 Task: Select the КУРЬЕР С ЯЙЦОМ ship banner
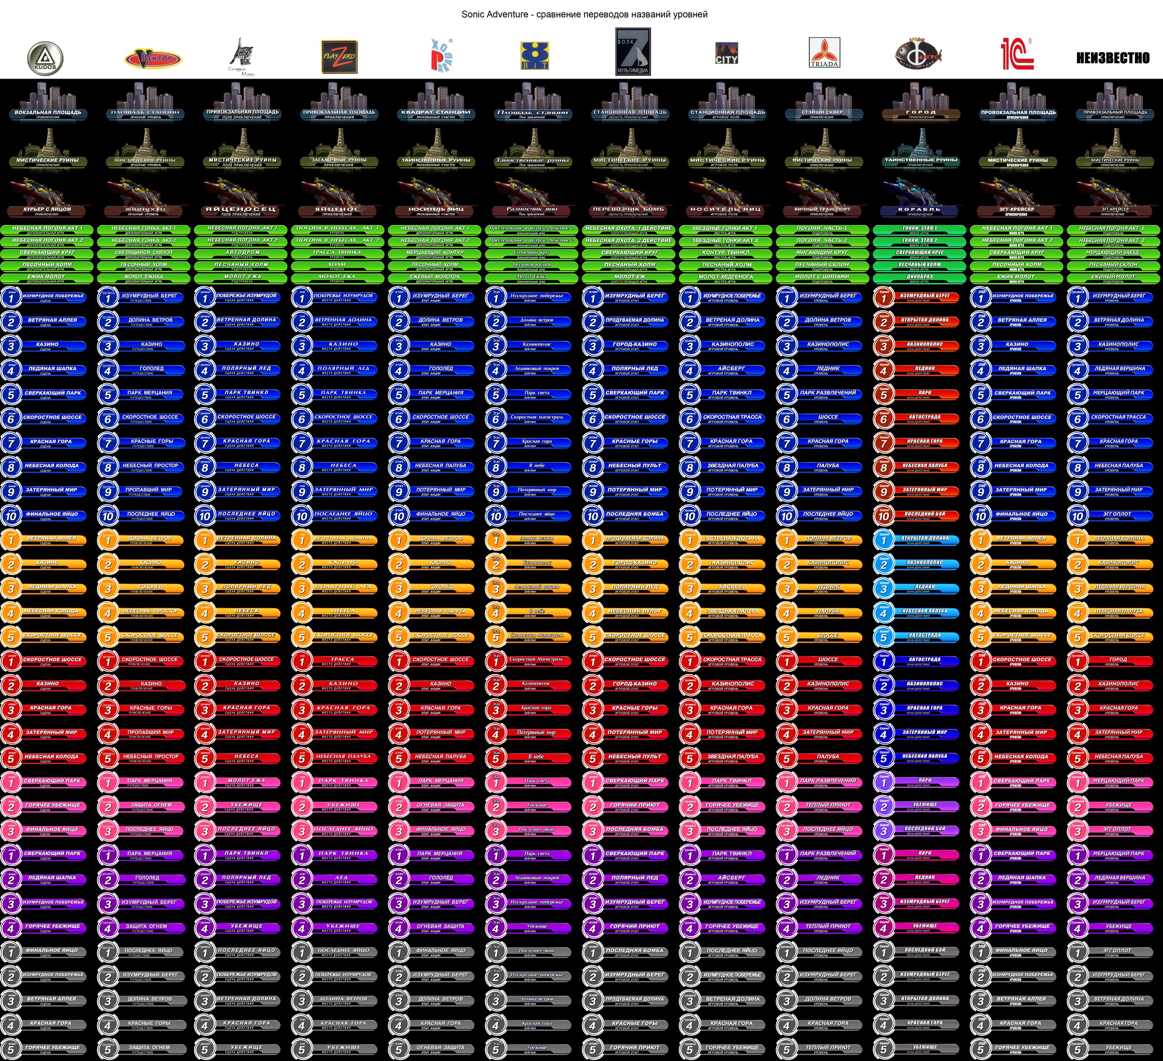[47, 209]
